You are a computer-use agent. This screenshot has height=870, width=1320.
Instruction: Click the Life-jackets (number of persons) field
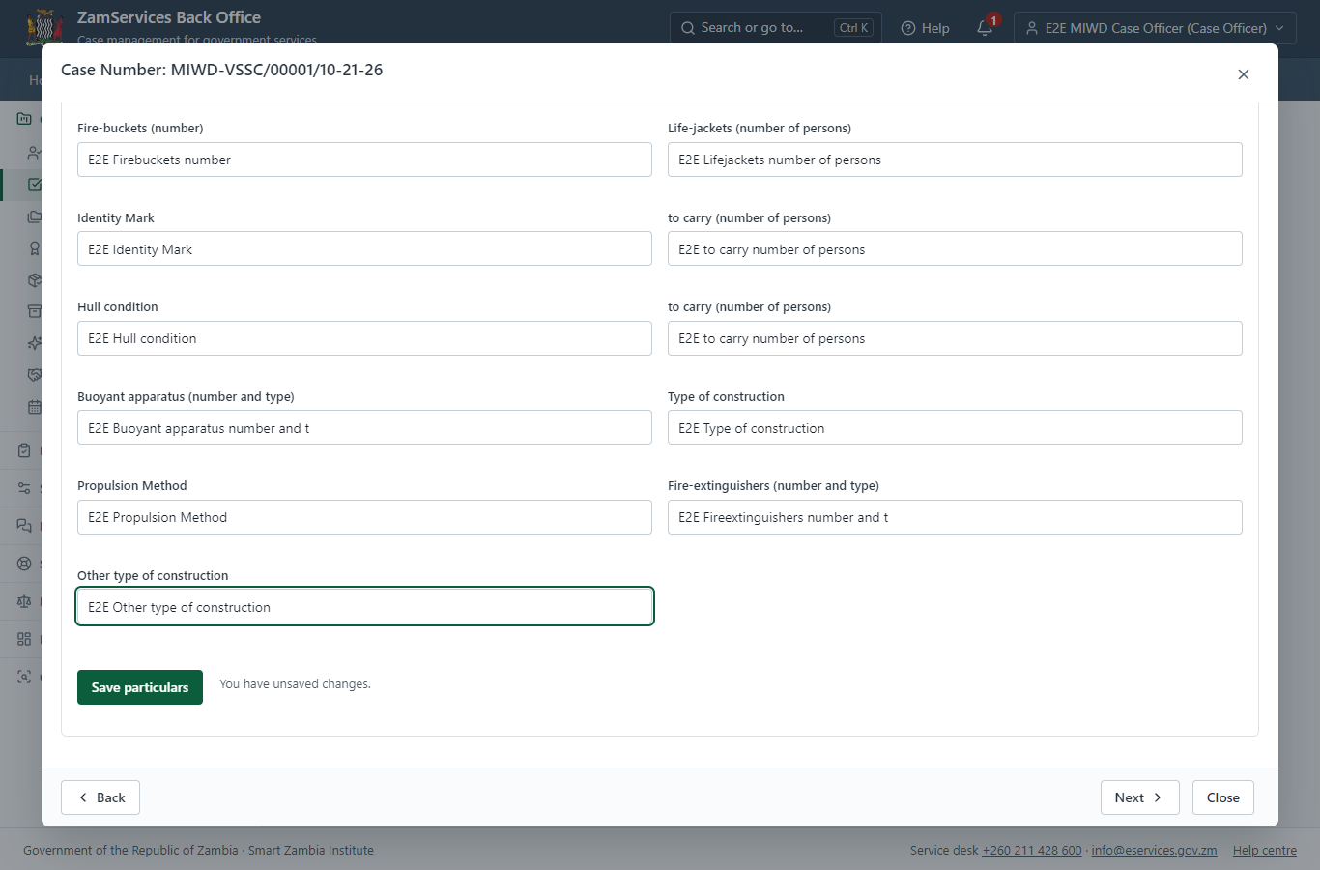(x=955, y=159)
